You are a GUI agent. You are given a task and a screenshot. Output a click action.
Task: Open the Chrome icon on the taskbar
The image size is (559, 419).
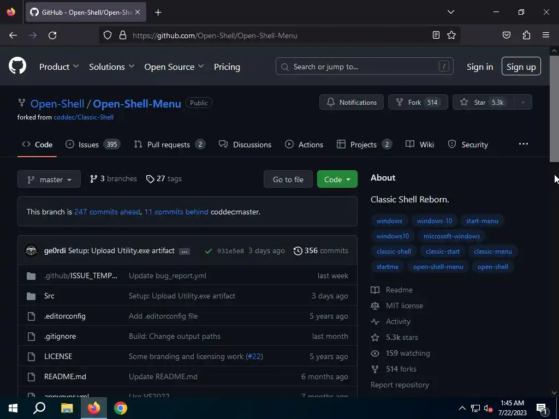[x=121, y=408]
